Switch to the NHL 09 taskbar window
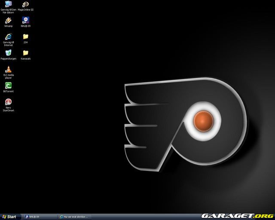This screenshot has height=220, width=275. click(x=40, y=217)
